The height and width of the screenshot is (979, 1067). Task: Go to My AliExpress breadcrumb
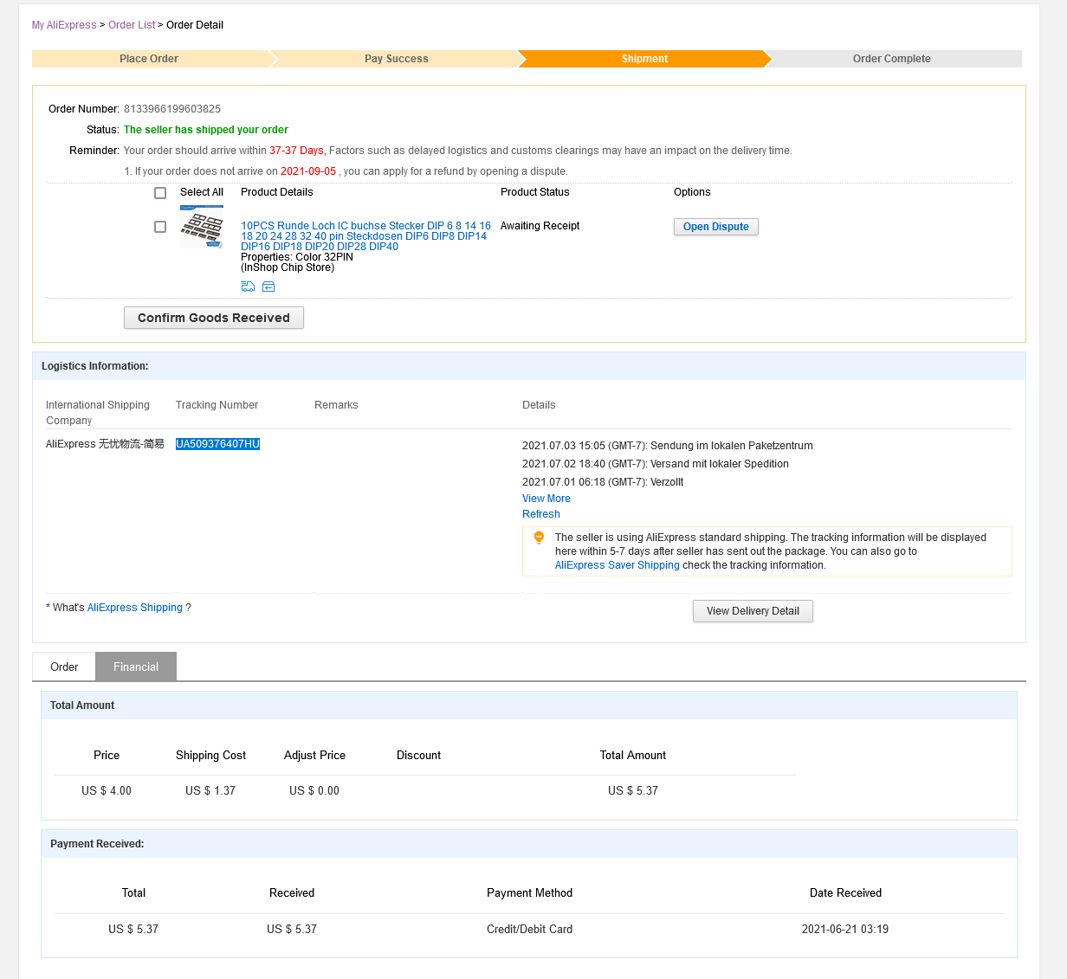point(64,25)
